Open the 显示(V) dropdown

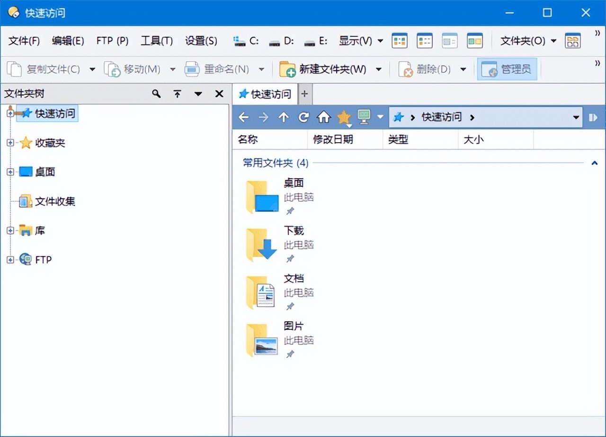361,41
